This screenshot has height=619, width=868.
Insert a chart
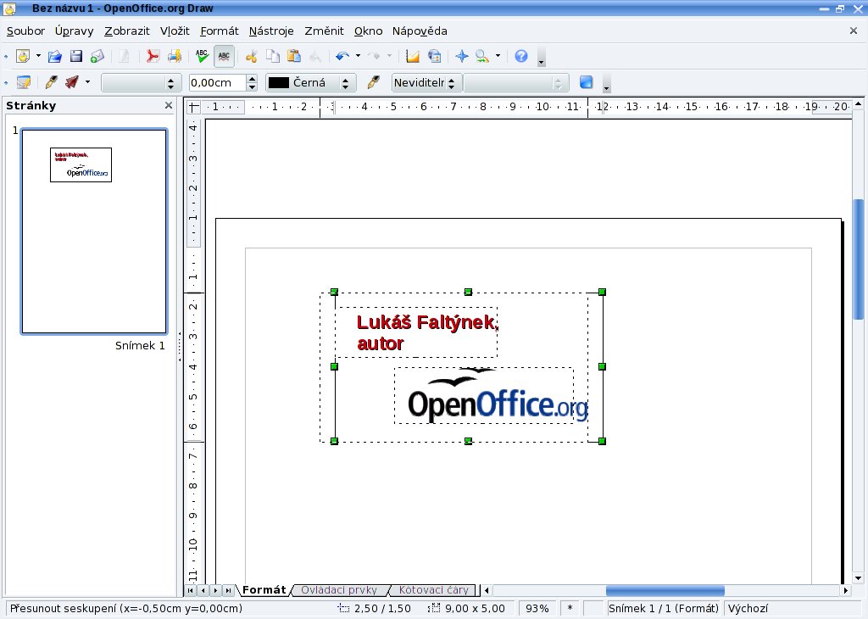(x=413, y=56)
